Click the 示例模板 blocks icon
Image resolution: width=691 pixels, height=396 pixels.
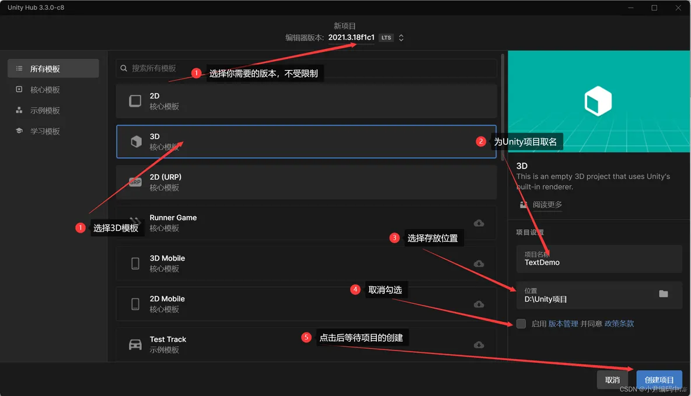click(19, 110)
